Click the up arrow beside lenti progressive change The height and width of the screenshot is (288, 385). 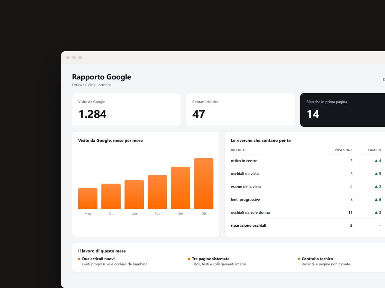(x=376, y=200)
